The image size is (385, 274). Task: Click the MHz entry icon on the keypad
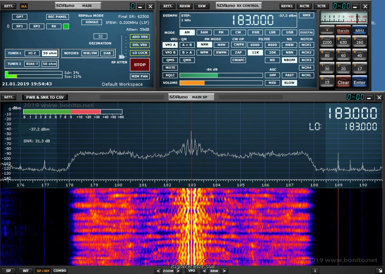359,30
